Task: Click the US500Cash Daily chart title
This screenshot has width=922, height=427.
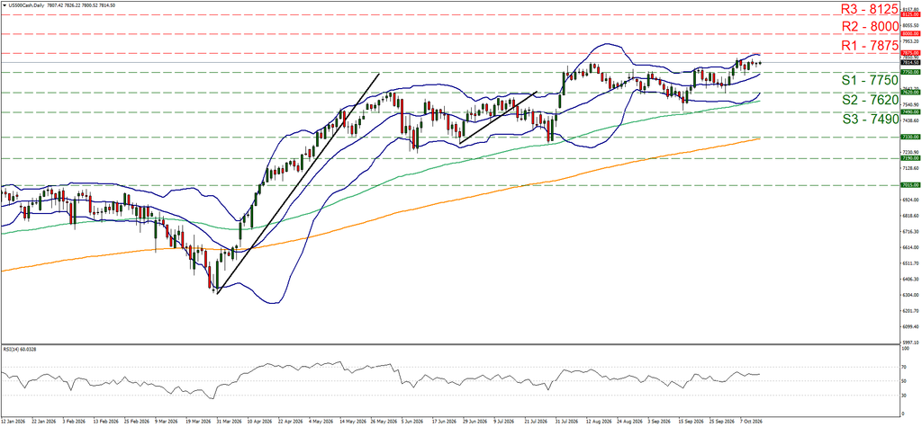Action: pos(24,4)
